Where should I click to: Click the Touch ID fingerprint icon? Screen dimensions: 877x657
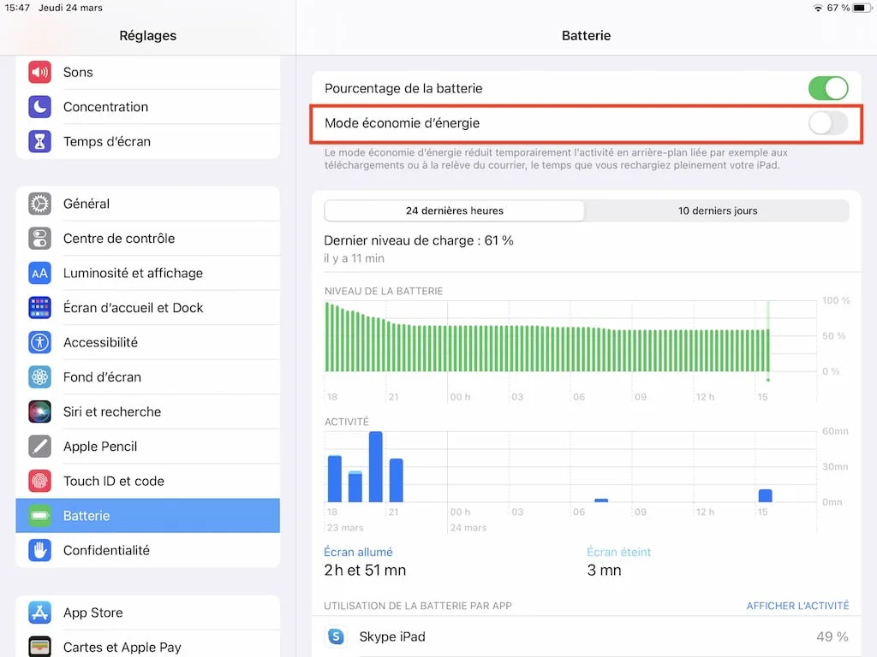[x=40, y=481]
